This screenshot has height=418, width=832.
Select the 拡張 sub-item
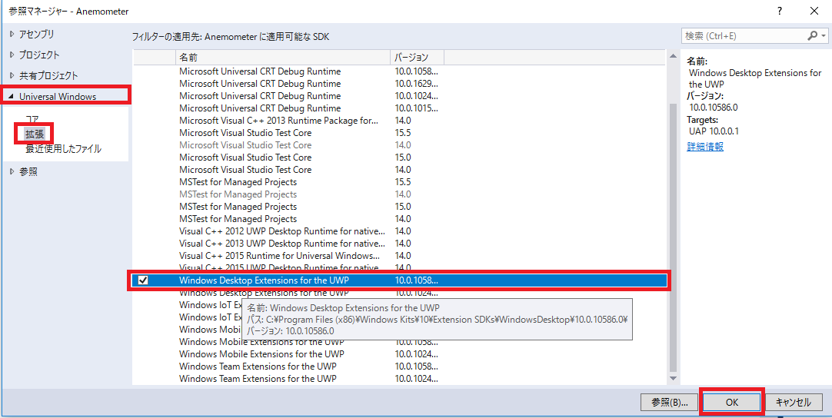[x=35, y=134]
